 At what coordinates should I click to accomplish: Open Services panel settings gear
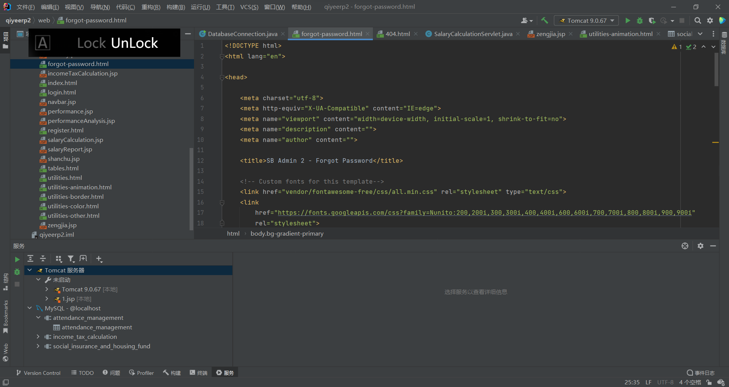701,246
